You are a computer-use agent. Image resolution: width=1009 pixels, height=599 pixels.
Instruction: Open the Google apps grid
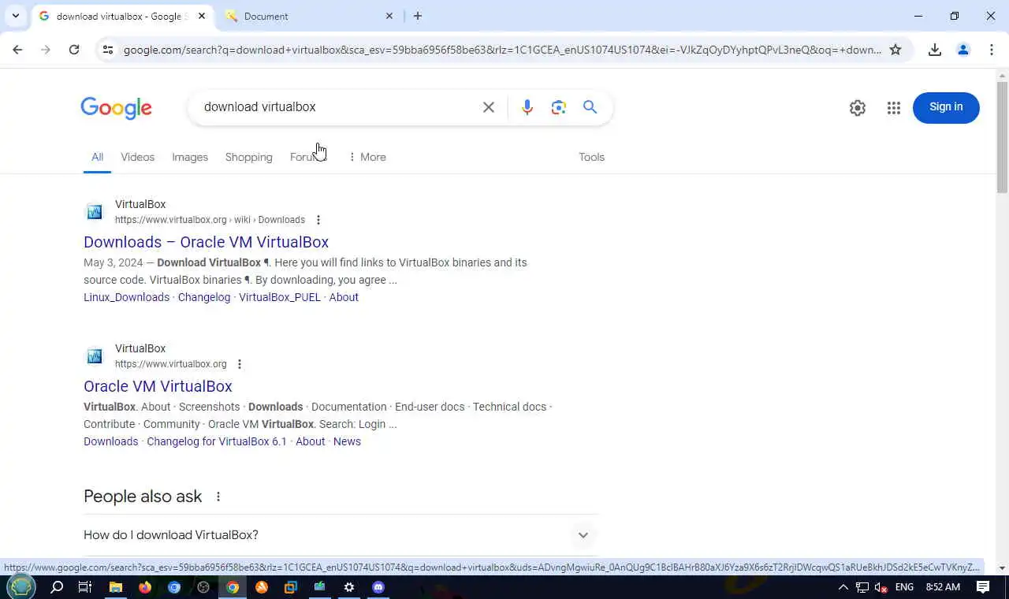[x=894, y=108]
